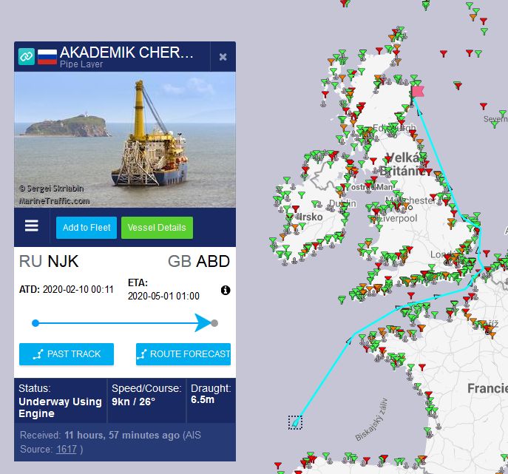The height and width of the screenshot is (474, 508).
Task: Show the vessel's Past Track
Action: (x=67, y=353)
